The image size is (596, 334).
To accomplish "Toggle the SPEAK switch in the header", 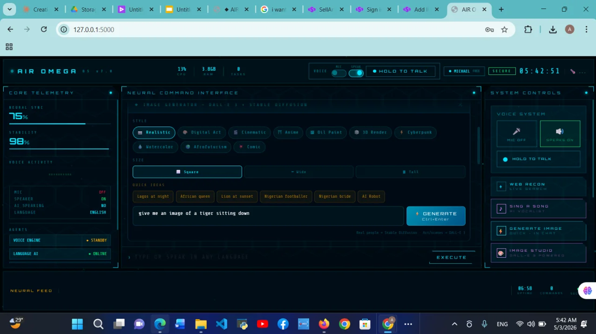I will click(356, 73).
